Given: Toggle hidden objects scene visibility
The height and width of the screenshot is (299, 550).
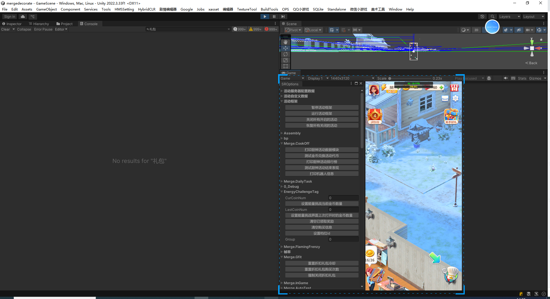Looking at the screenshot, I should [519, 30].
